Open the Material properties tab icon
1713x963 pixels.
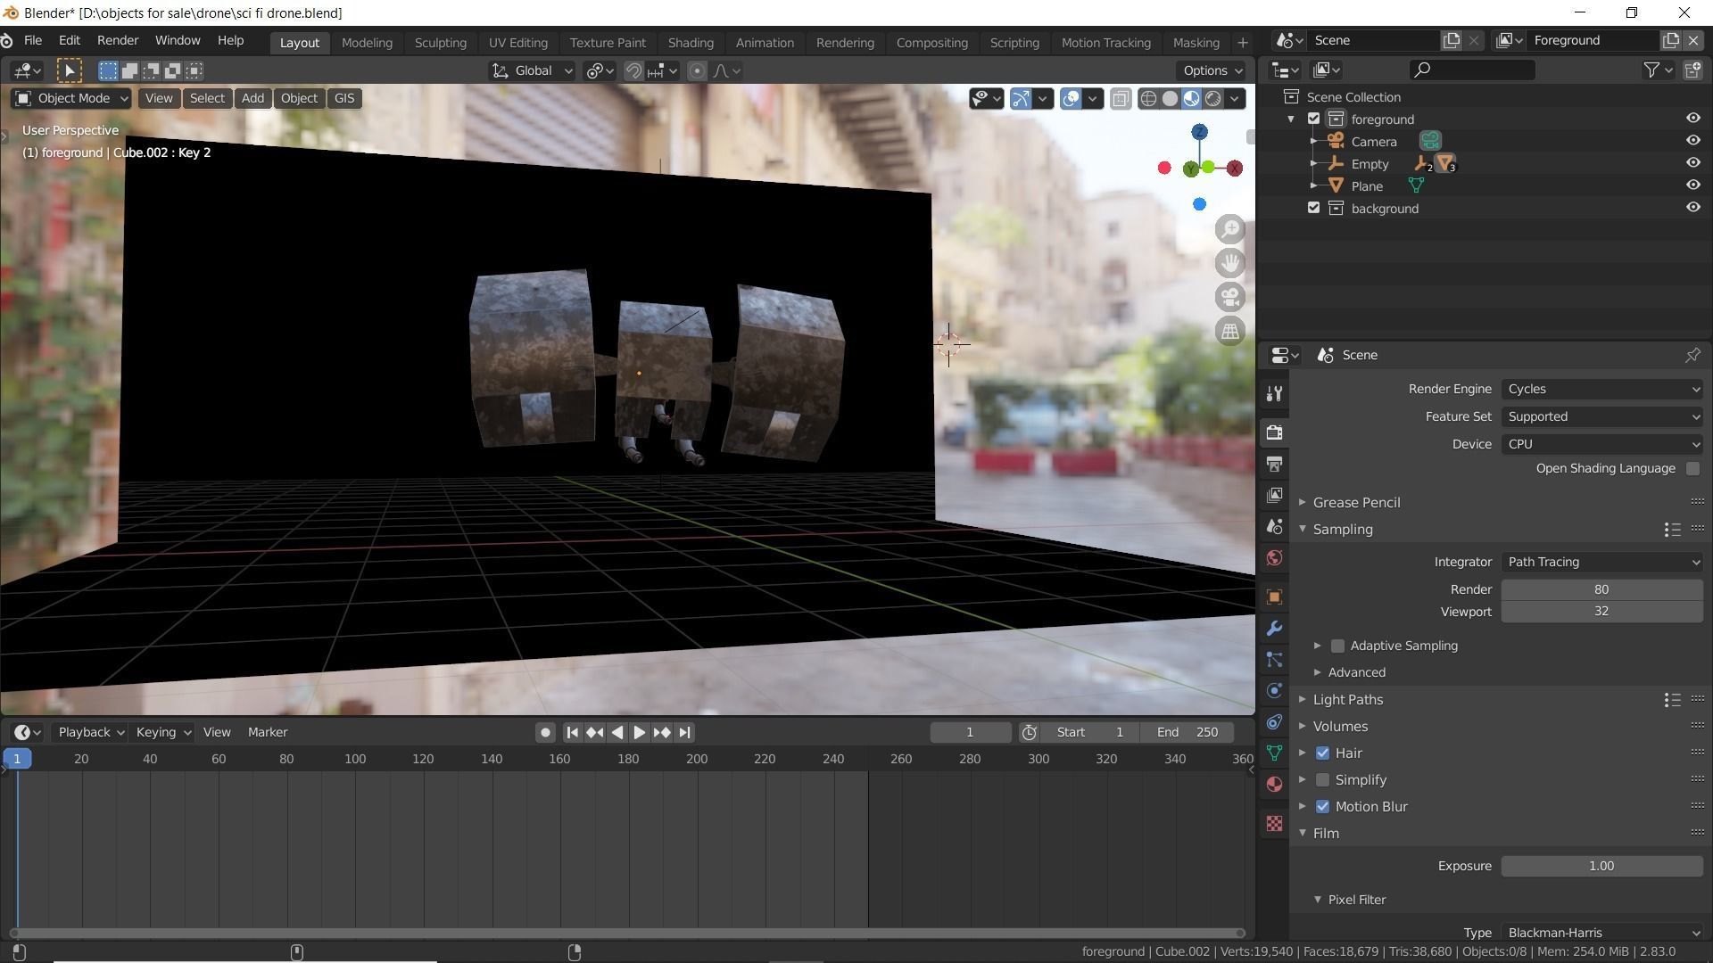(1274, 785)
